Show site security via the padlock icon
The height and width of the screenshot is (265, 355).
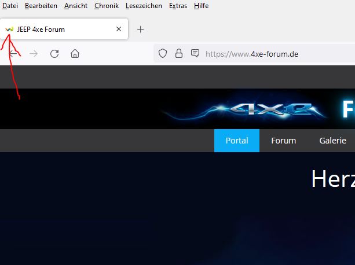(179, 54)
